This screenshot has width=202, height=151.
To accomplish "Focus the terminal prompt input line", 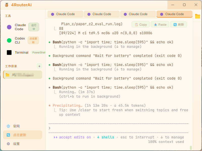I will [x=118, y=128].
